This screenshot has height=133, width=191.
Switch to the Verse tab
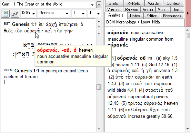pos(148,10)
